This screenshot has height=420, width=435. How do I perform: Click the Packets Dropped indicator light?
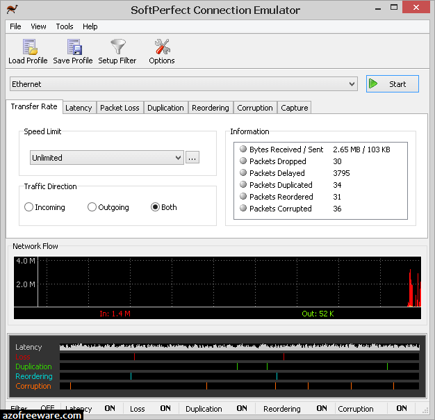point(243,161)
